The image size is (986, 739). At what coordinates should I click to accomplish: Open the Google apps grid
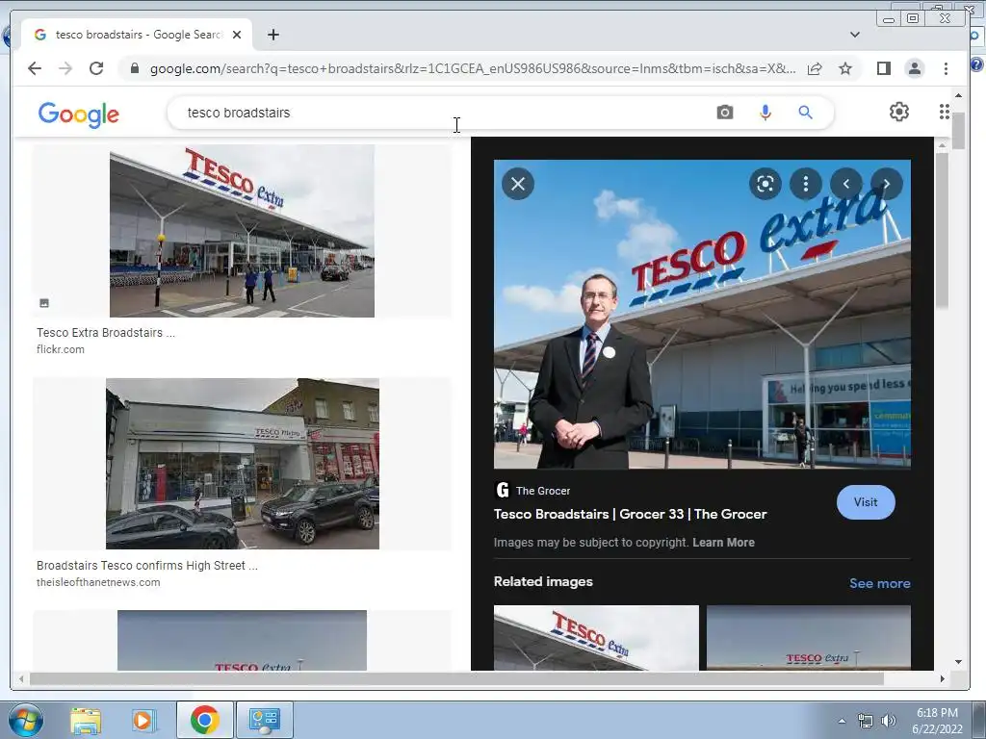coord(945,112)
